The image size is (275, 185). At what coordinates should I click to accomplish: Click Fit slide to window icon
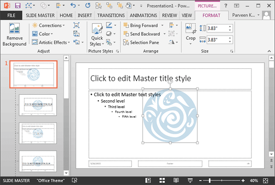(x=265, y=181)
